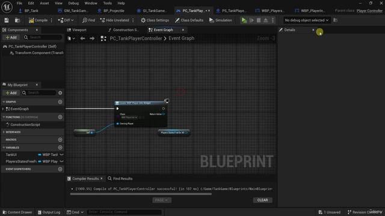Screen dimensions: 385x216
Task: Open Compile options menu dots
Action: tap(52, 20)
